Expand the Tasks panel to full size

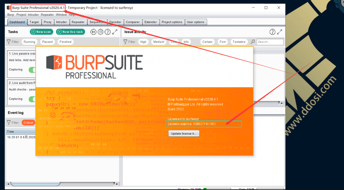point(115,32)
